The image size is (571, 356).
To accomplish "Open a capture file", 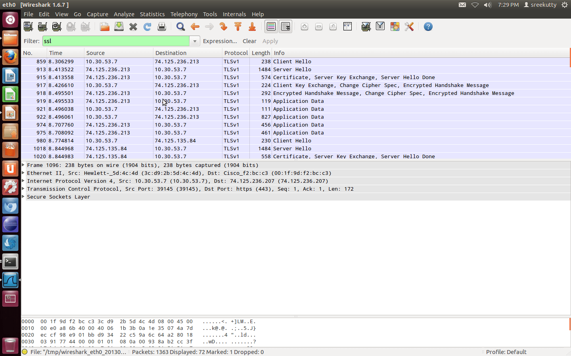I will (105, 27).
